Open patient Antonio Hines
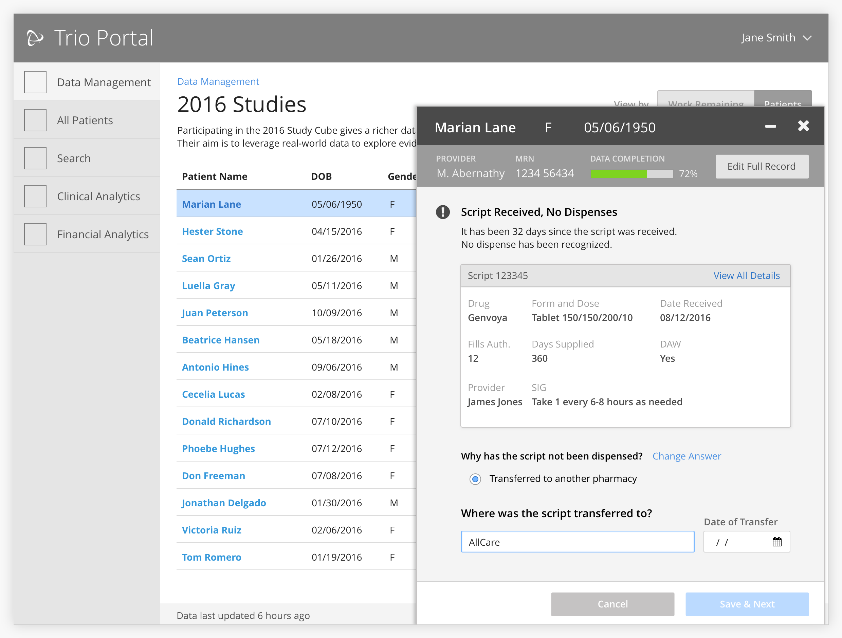 coord(216,367)
